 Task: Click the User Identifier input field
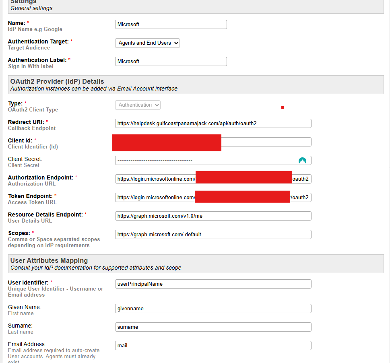(213, 284)
